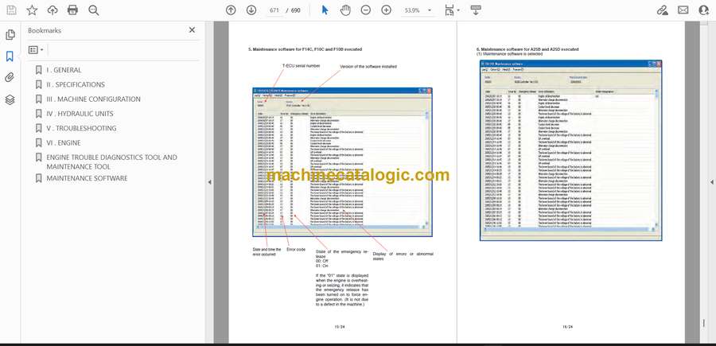Zoom in with plus icon
The width and height of the screenshot is (716, 346).
click(387, 10)
